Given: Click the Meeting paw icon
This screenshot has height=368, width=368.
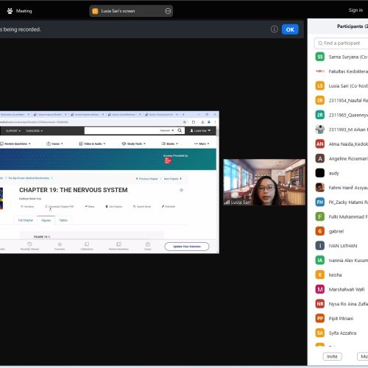Looking at the screenshot, I should [x=10, y=11].
